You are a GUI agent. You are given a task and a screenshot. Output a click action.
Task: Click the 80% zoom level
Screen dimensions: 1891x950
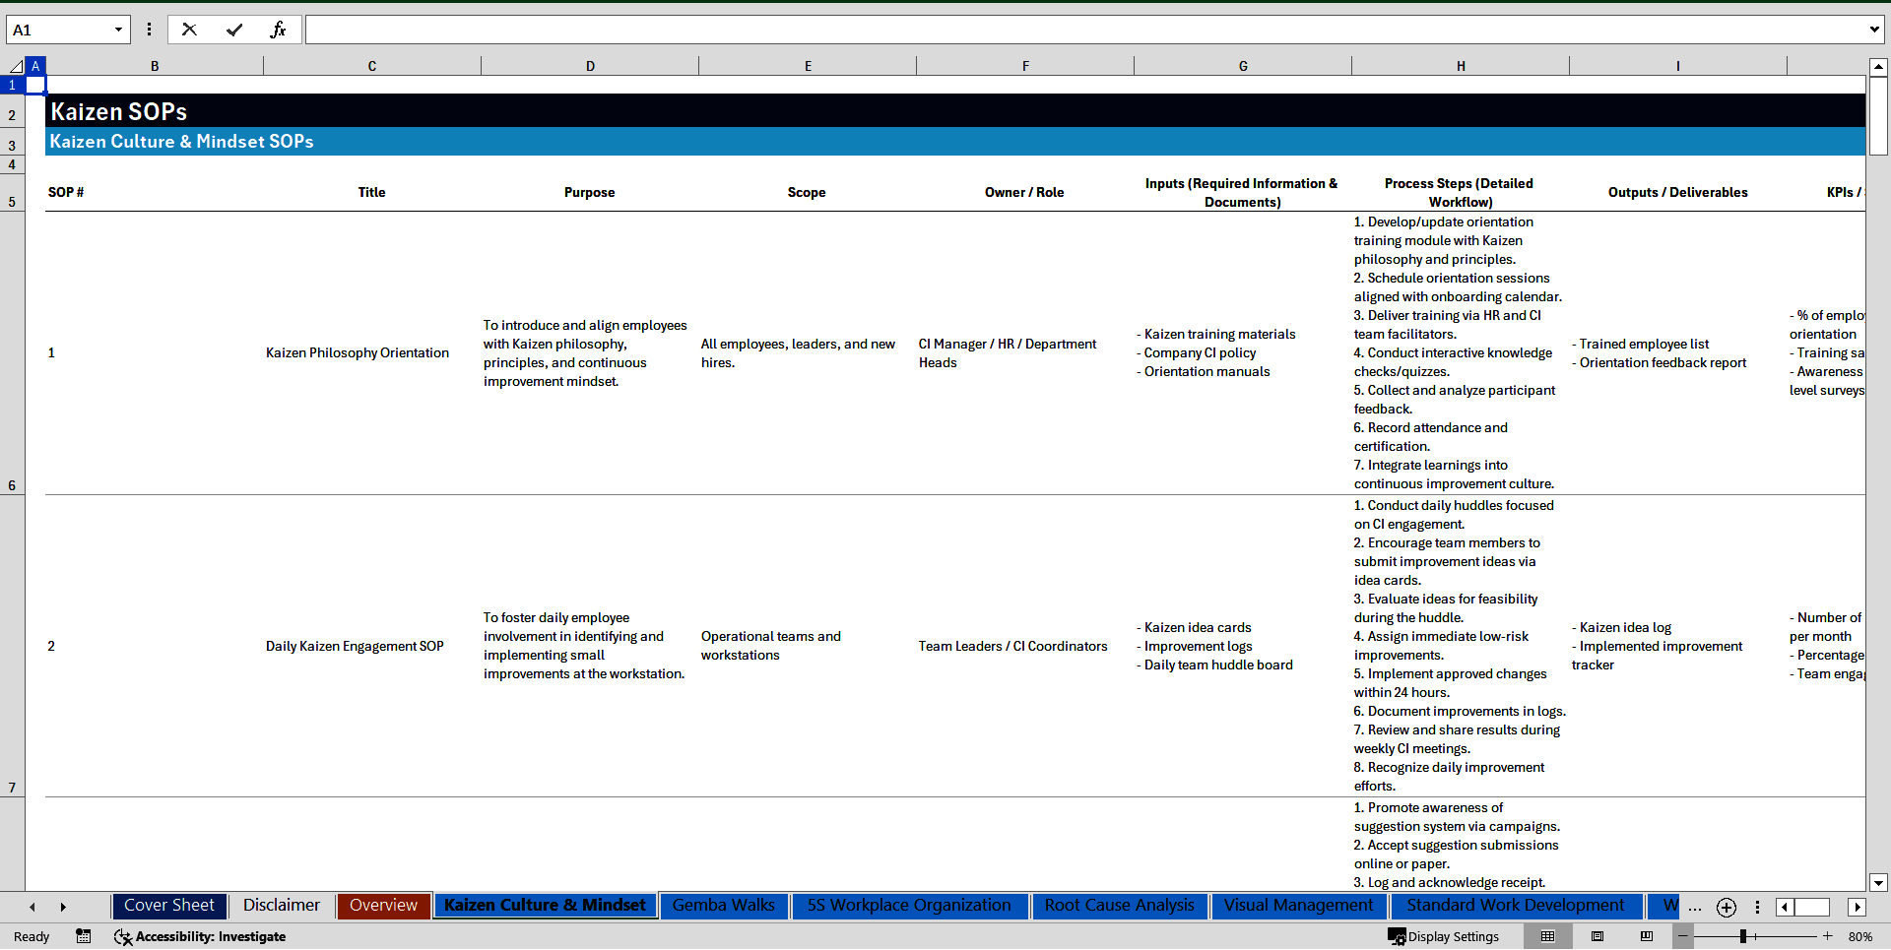coord(1860,936)
